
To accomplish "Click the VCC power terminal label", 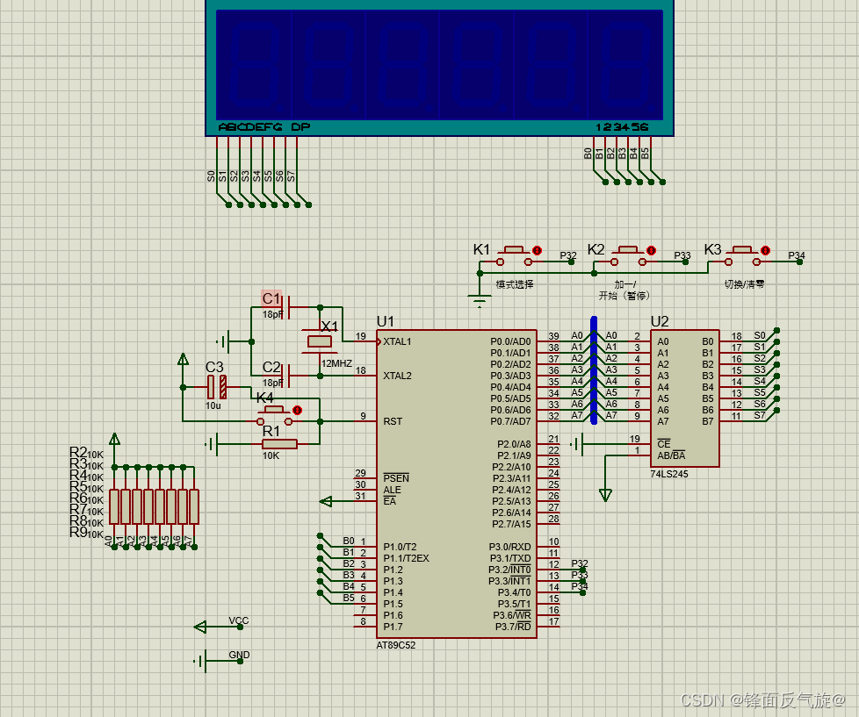I will [x=239, y=620].
